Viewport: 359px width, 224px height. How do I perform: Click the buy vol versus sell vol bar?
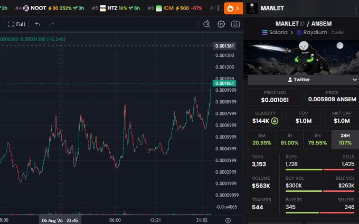(320, 191)
